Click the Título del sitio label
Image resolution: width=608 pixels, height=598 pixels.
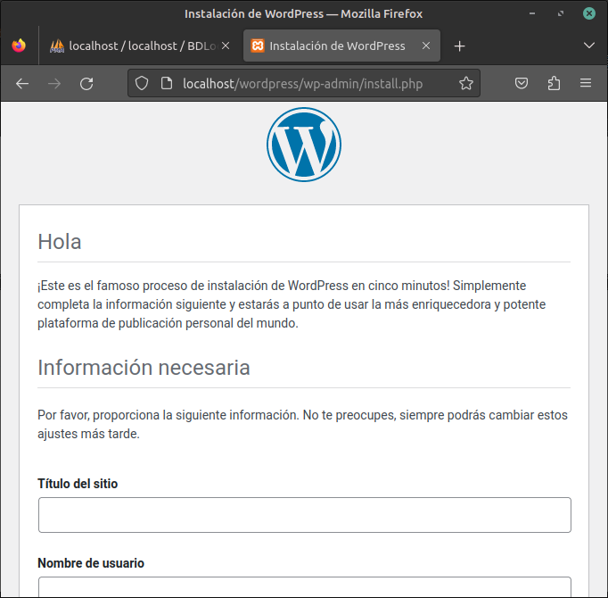[x=78, y=484]
